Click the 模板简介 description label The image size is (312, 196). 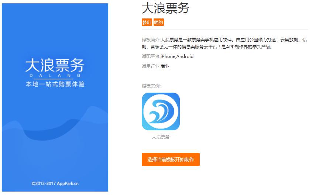coord(151,40)
